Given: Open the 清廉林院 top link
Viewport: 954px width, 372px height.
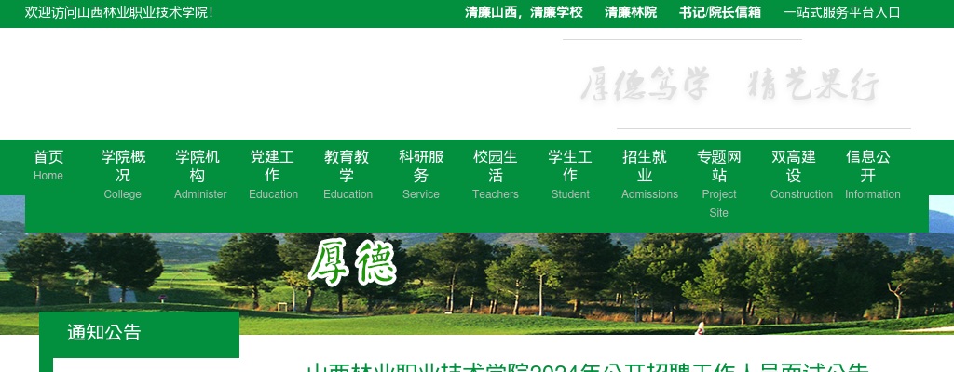Looking at the screenshot, I should pyautogui.click(x=631, y=12).
